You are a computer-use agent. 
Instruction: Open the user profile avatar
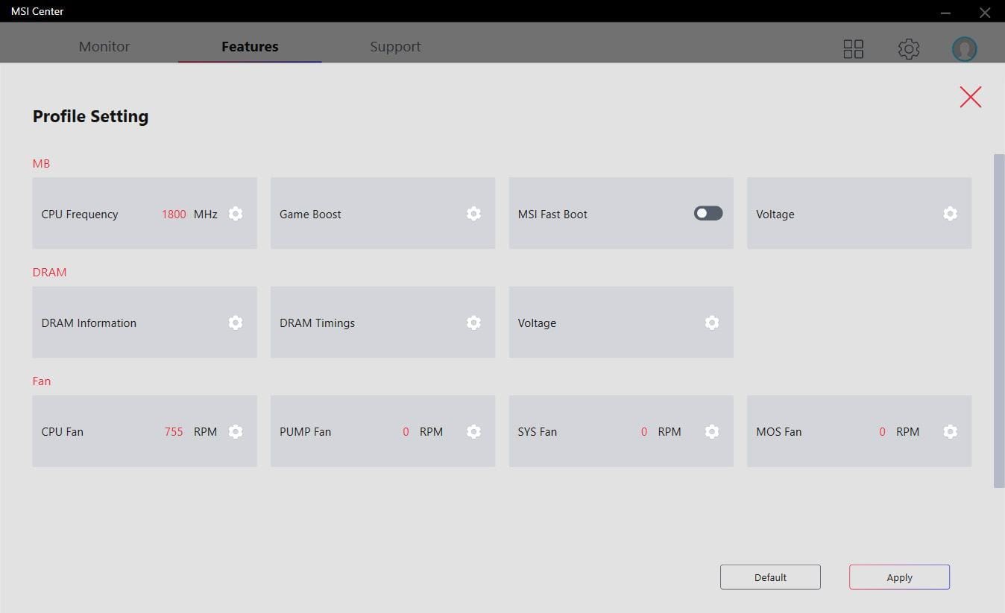click(964, 48)
